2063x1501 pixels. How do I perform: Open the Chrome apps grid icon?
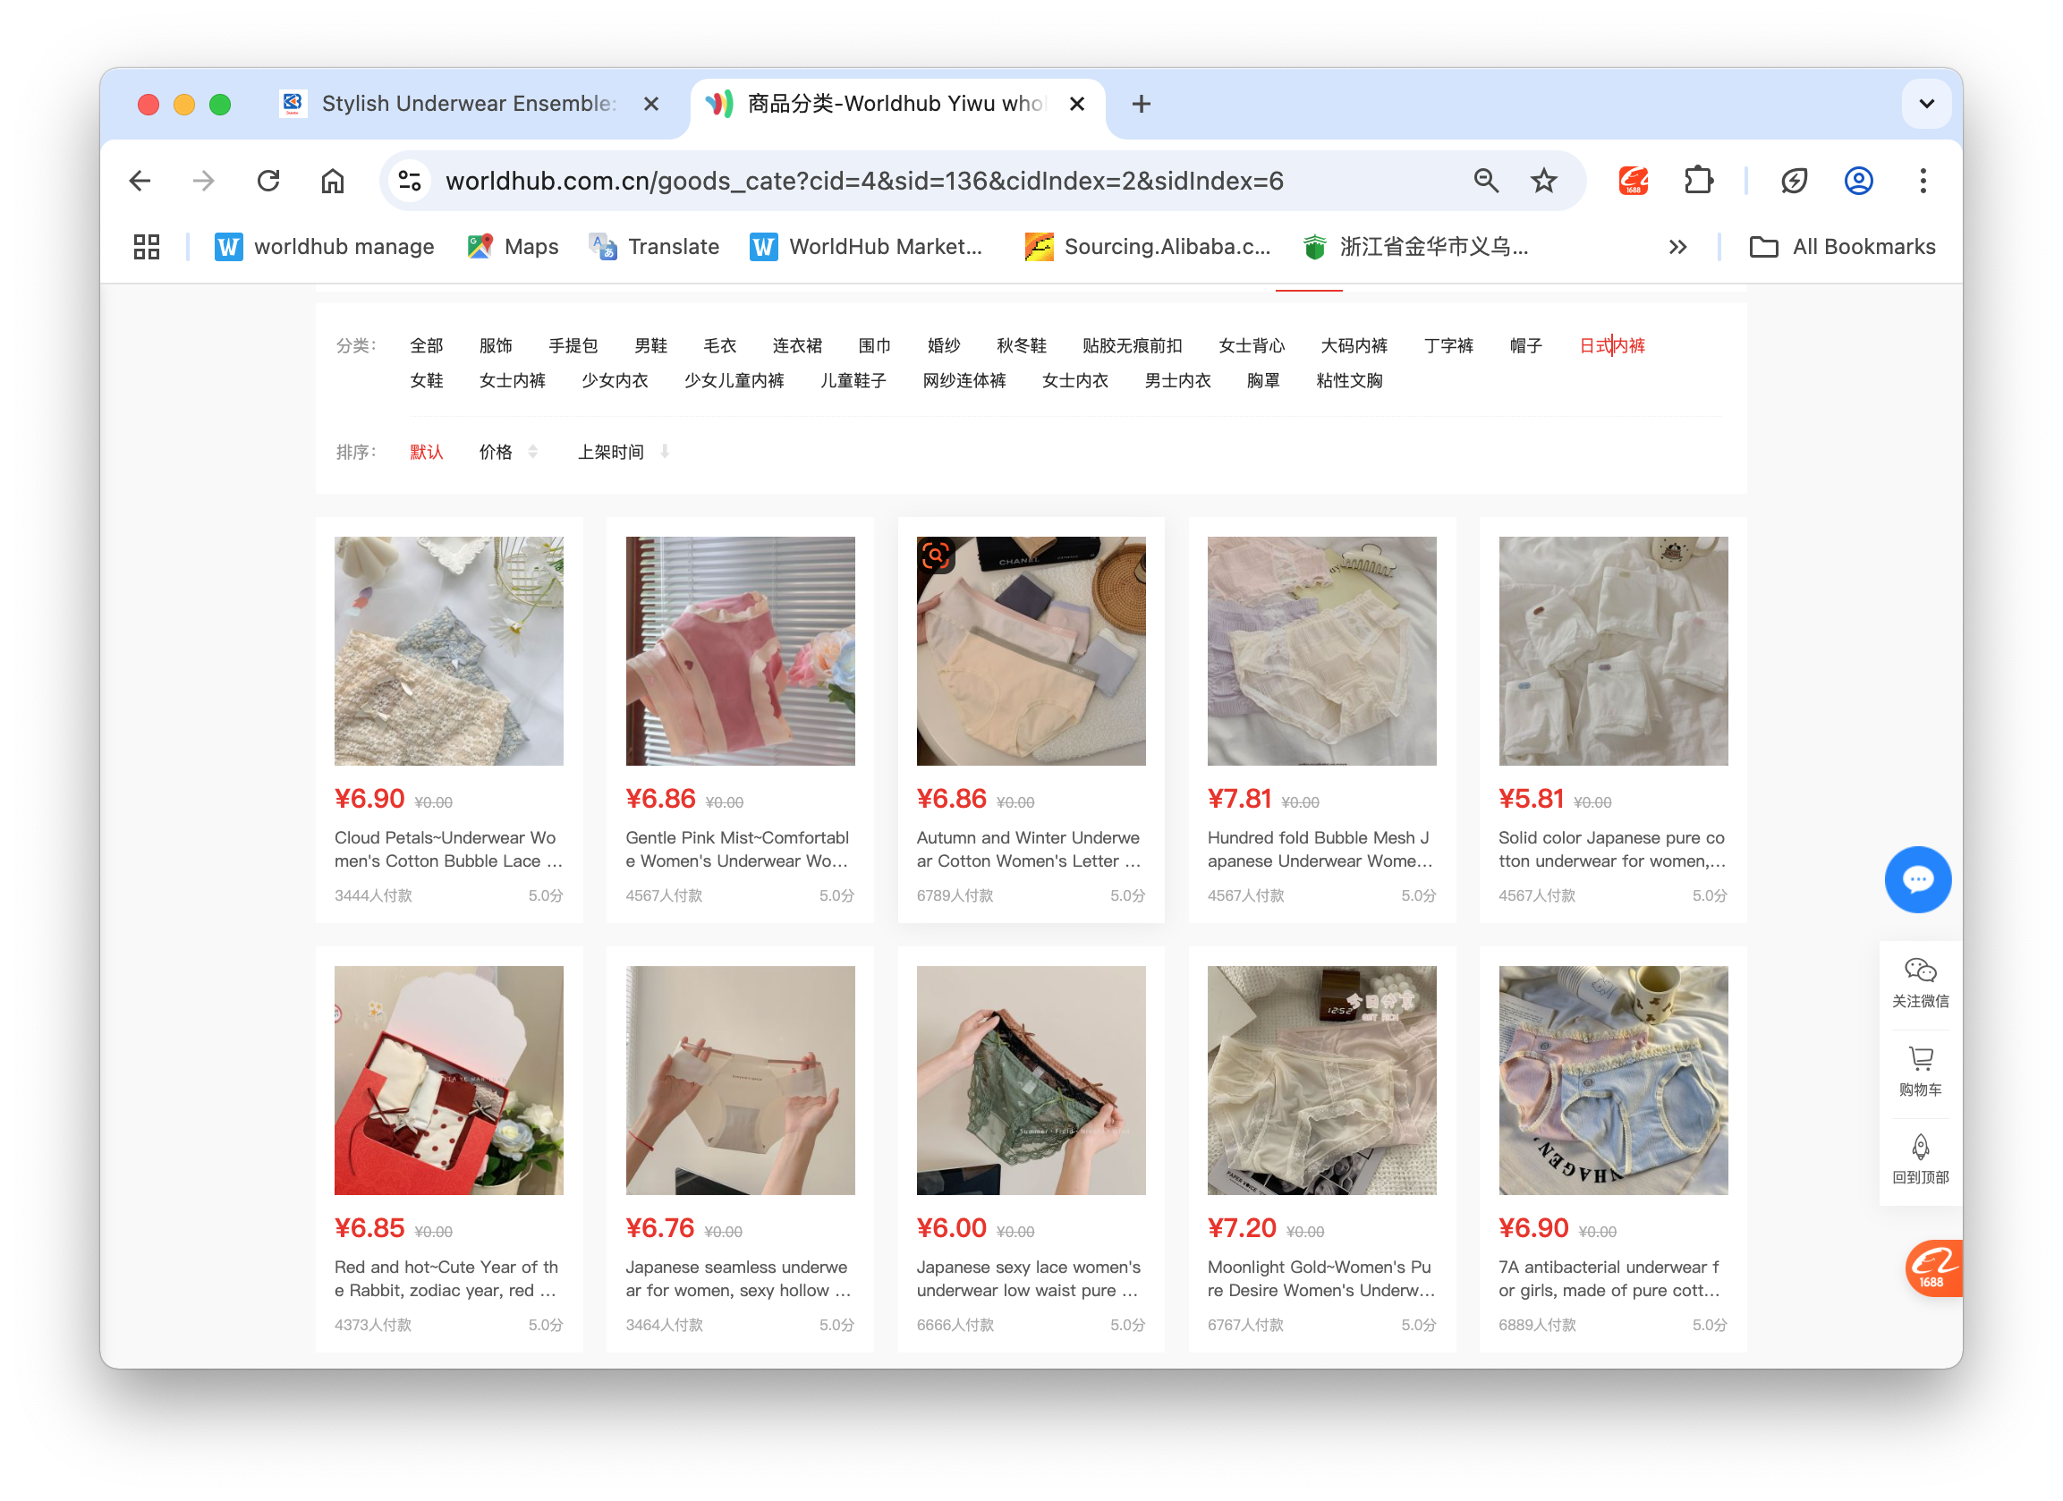[147, 247]
